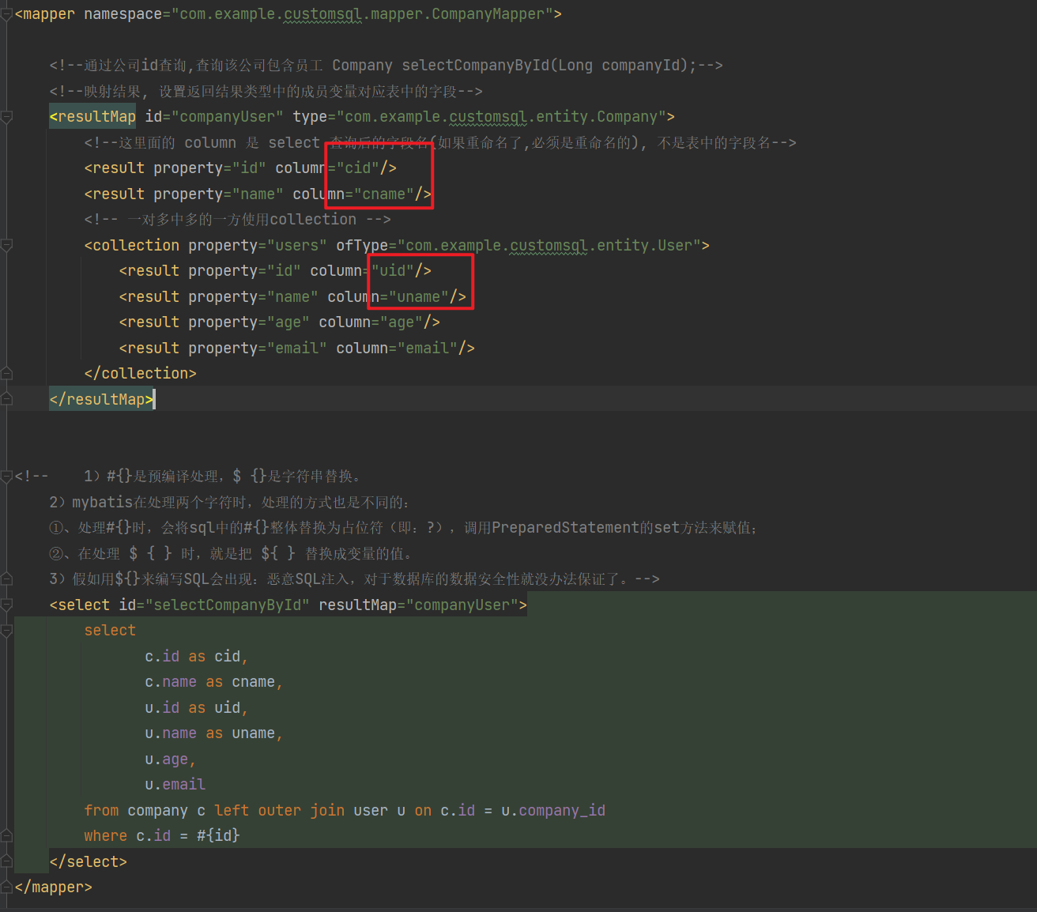1037x912 pixels.
Task: Collapse the resultMap companyUser opening tag fold
Action: (x=6, y=117)
